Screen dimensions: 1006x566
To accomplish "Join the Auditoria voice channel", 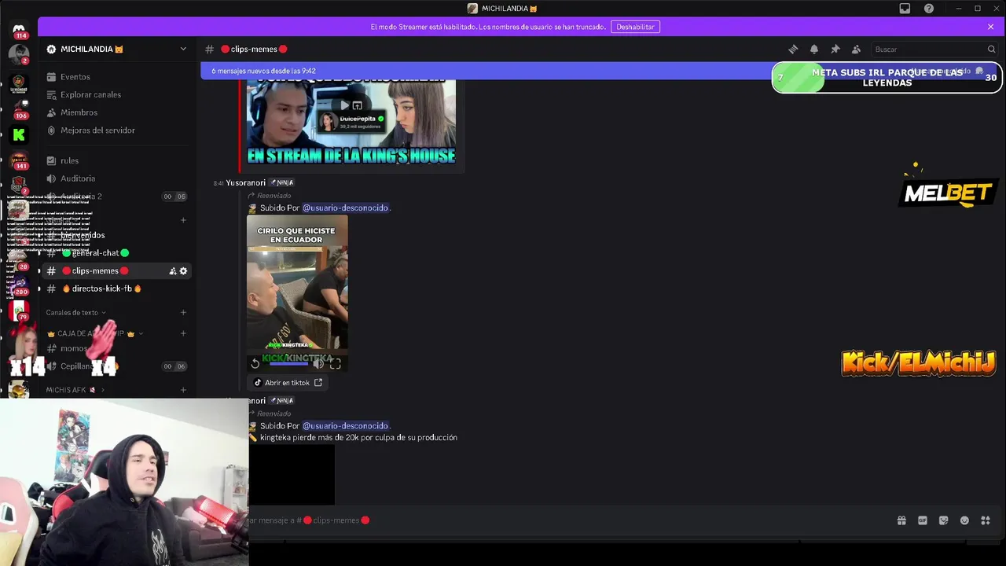I will [x=78, y=178].
